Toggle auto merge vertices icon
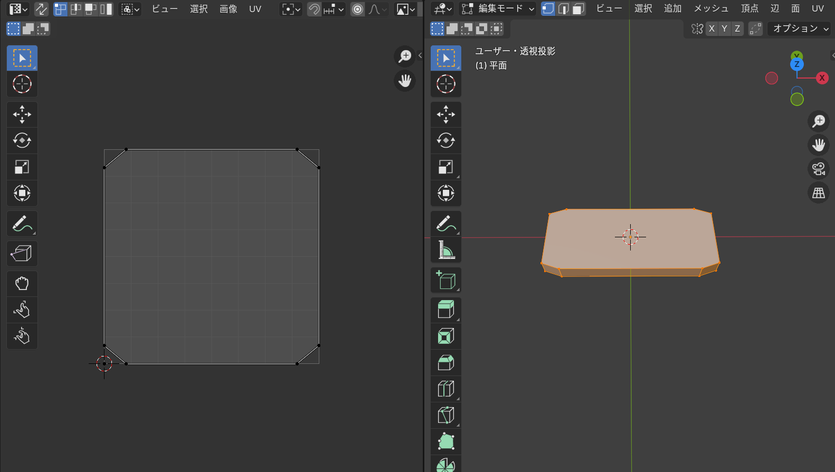Image resolution: width=835 pixels, height=472 pixels. [755, 28]
